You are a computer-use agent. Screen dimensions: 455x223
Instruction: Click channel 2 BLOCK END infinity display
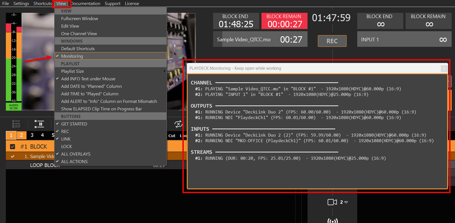pyautogui.click(x=380, y=21)
